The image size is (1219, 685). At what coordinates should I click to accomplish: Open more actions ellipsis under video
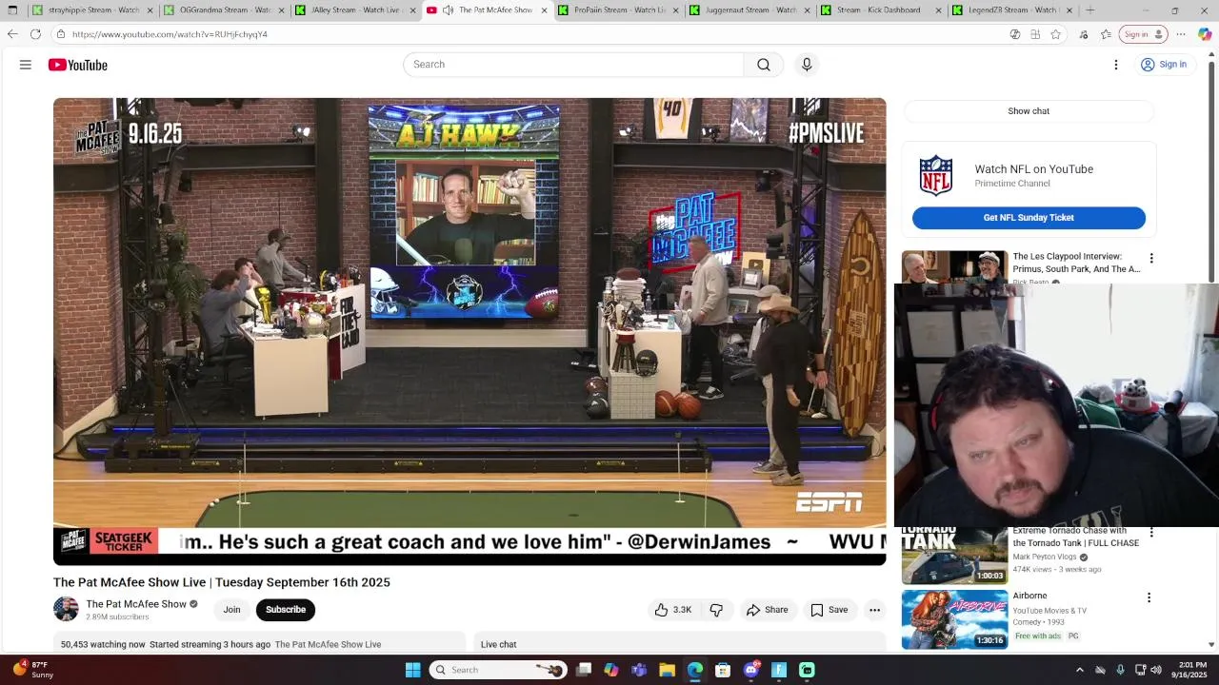[874, 610]
